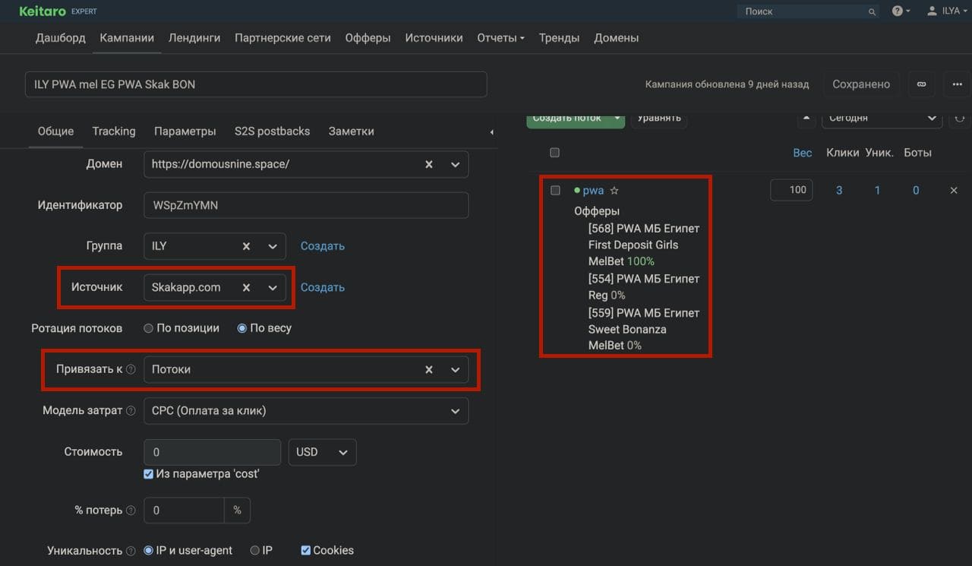This screenshot has width=972, height=566.
Task: Delete the pwa stream with X icon
Action: pos(954,191)
